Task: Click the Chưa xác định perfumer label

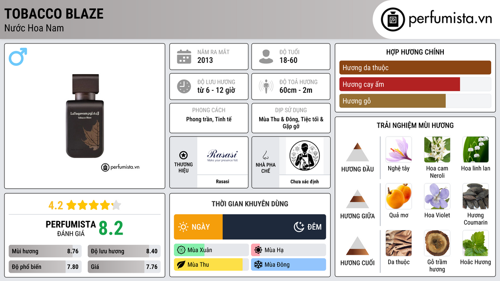Action: [305, 181]
